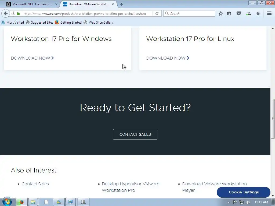The image size is (275, 206).
Task: Switch to the Microsoft .NET Framework tab
Action: tap(32, 4)
